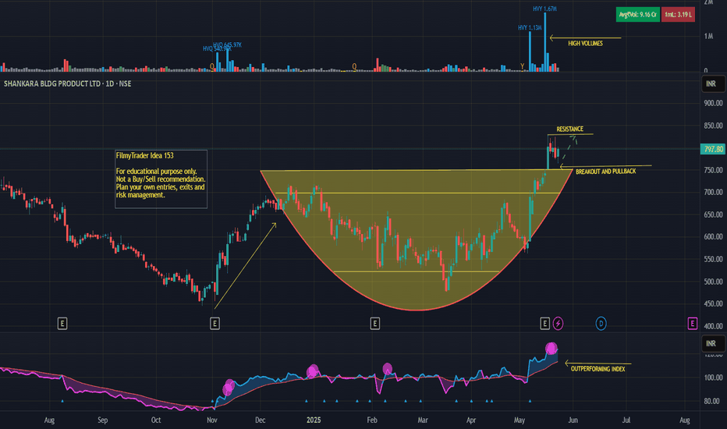This screenshot has width=727, height=429.
Task: Click the 600.00 price axis label
Action: point(713,236)
